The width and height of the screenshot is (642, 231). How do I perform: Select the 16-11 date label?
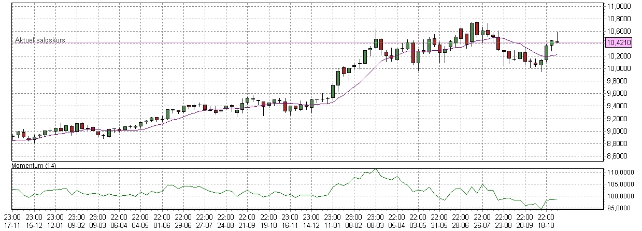tap(290, 225)
